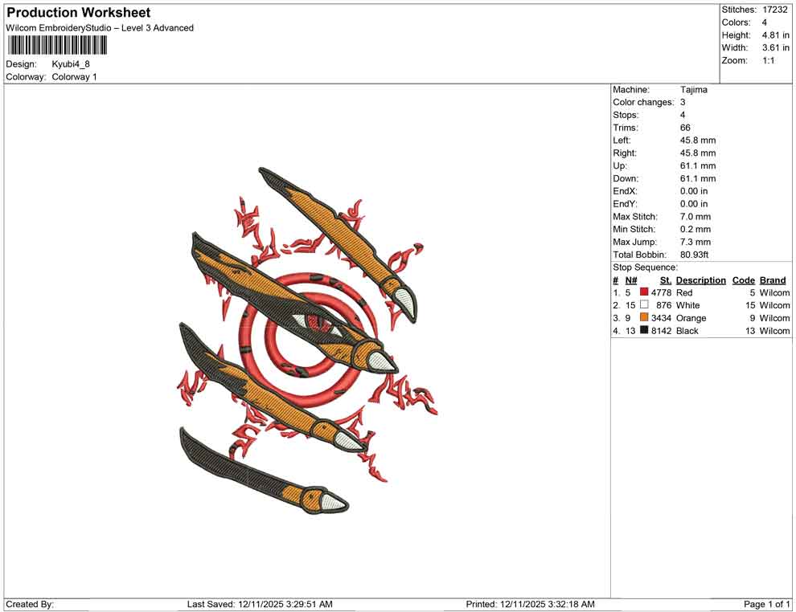This screenshot has width=796, height=612.
Task: Click the 'Black' description in stop 4
Action: [687, 331]
